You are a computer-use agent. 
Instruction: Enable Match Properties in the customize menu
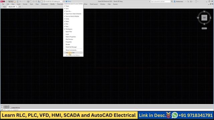coord(73,37)
